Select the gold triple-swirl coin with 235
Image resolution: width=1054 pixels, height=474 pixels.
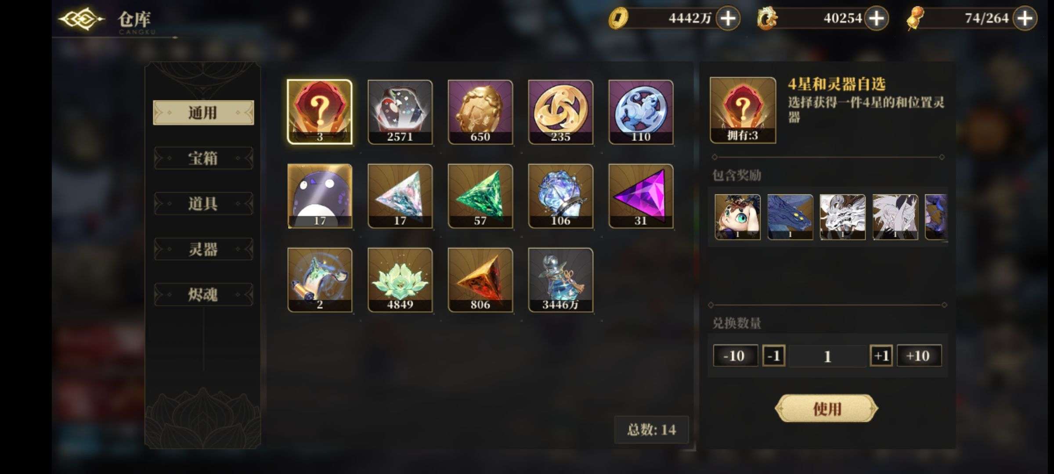pyautogui.click(x=560, y=112)
